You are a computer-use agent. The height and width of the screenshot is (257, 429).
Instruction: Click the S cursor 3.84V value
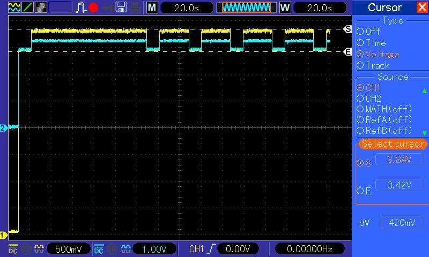(400, 159)
